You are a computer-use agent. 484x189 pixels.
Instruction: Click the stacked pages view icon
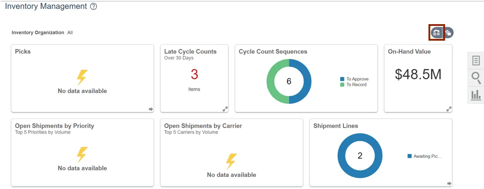448,33
